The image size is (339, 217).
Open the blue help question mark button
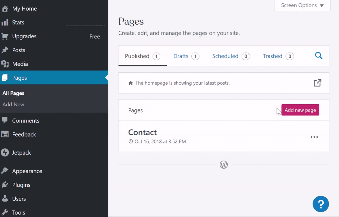pos(321,204)
